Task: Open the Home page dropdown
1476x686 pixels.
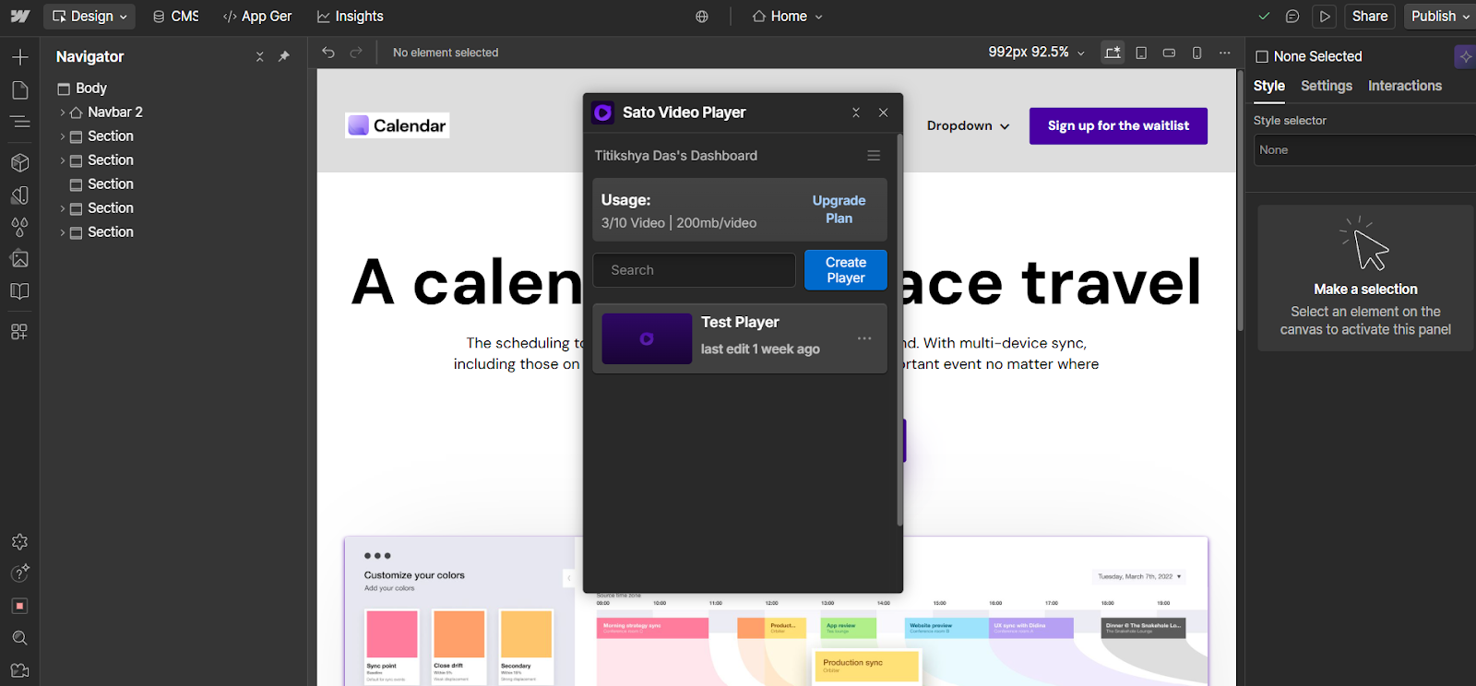Action: [787, 17]
